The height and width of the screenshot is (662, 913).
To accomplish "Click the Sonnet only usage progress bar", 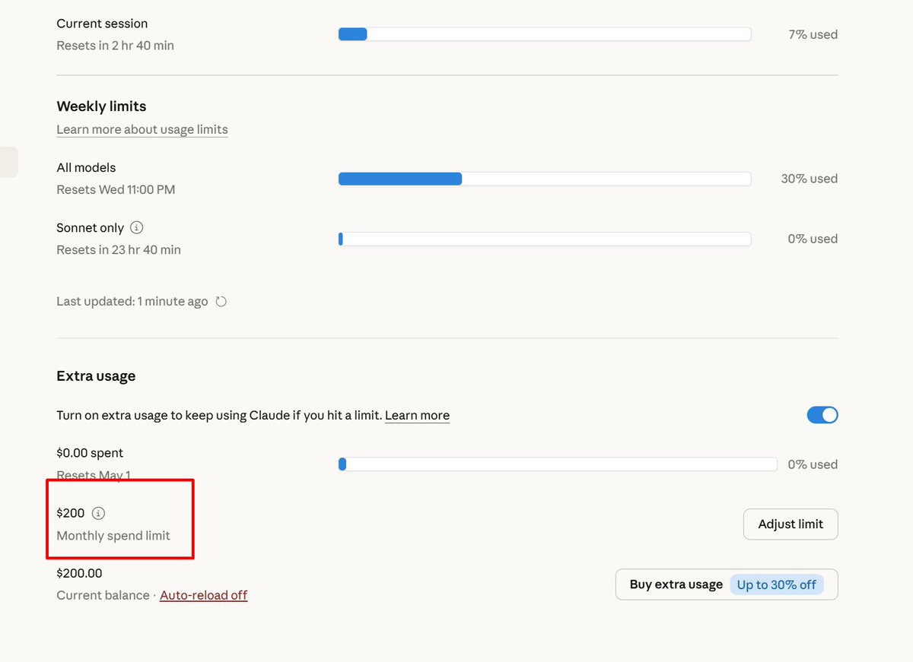I will coord(545,239).
